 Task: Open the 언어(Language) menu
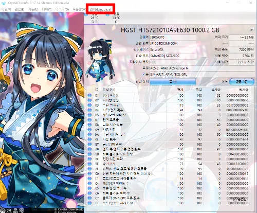coord(101,9)
